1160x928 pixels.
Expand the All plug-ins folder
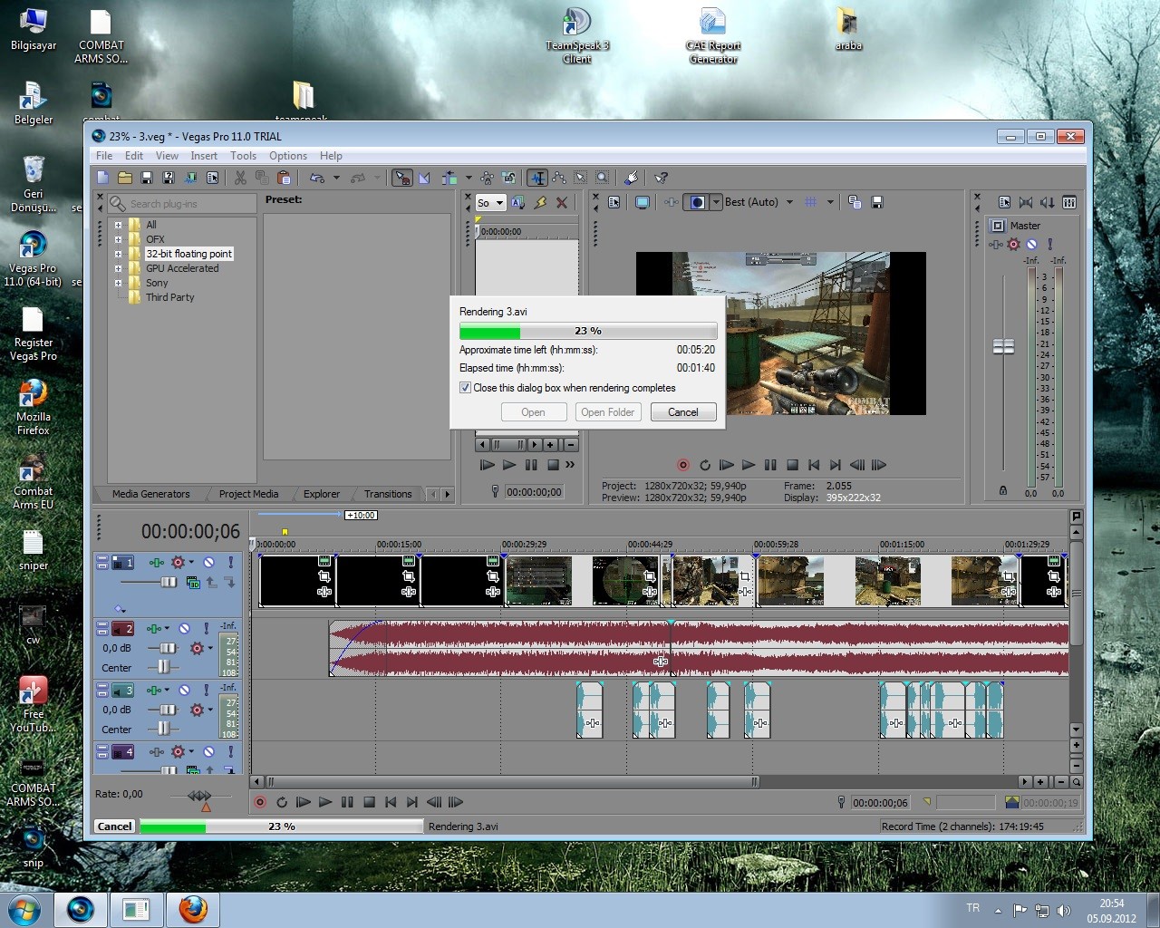pos(118,225)
